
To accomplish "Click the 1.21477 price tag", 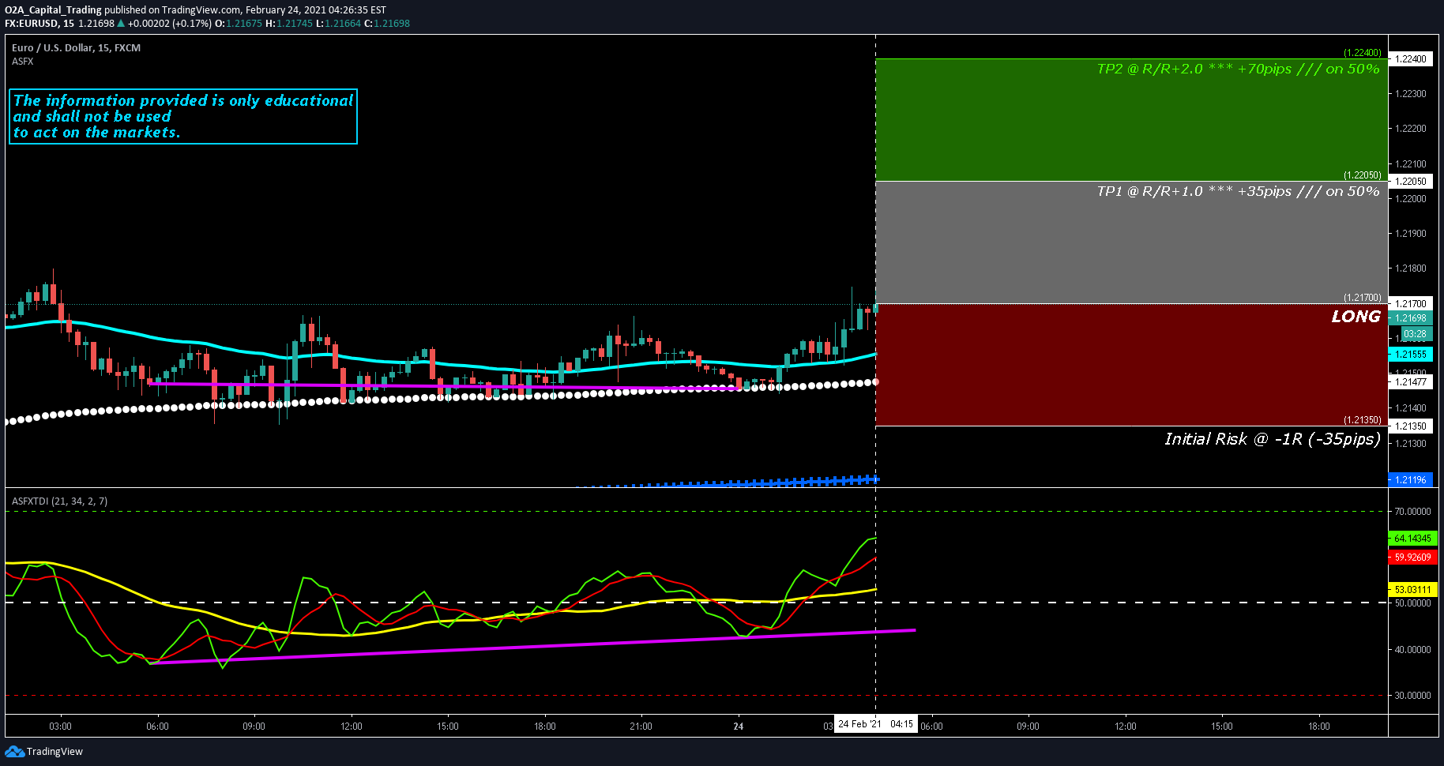I will coord(1411,382).
